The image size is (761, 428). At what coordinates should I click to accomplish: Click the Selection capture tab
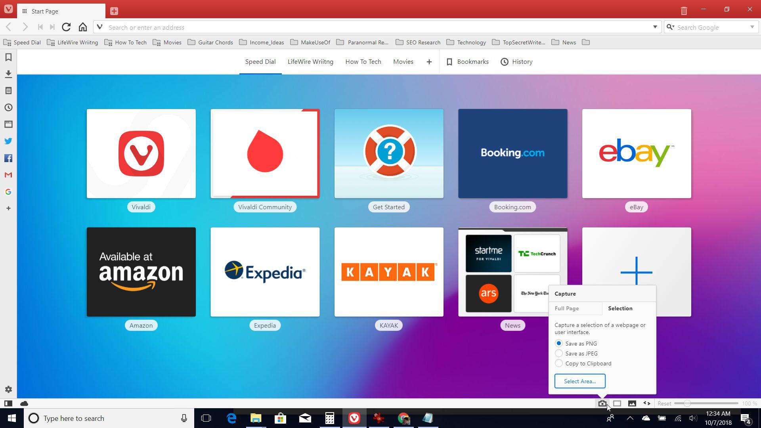(x=629, y=308)
